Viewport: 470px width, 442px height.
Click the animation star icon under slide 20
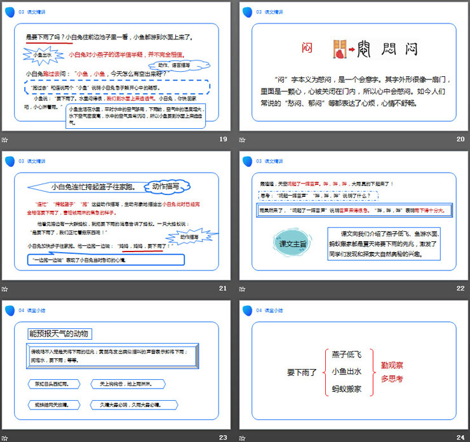tap(243, 140)
